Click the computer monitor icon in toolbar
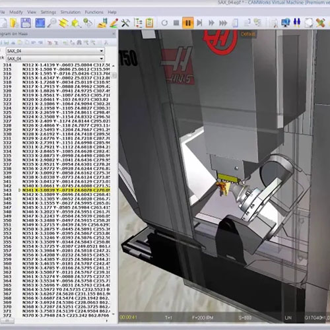This screenshot has width=330, height=330. click(x=285, y=22)
